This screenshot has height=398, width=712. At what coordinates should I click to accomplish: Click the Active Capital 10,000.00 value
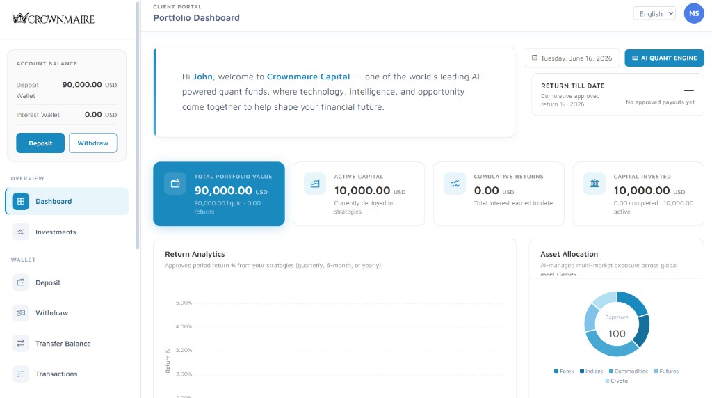tap(362, 191)
